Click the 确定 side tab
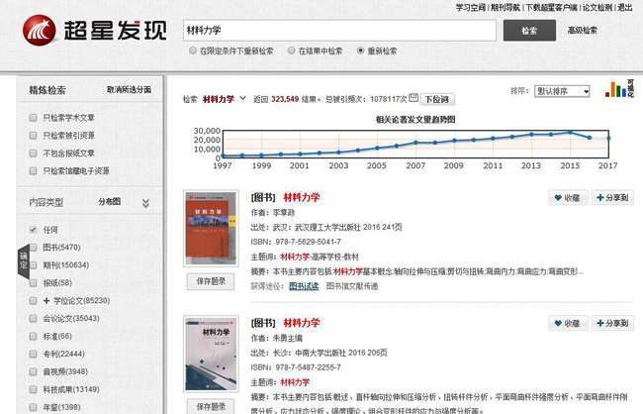Viewport: 643px width, 414px height. coord(8,260)
